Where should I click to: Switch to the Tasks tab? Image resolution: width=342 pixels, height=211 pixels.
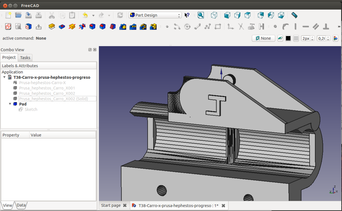25,58
